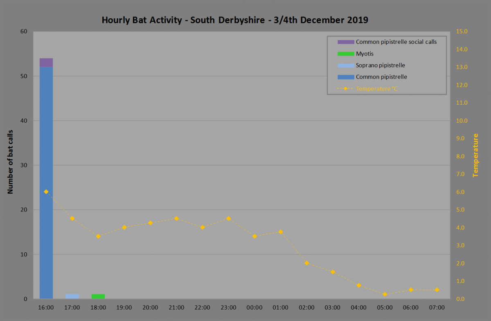The image size is (491, 321).
Task: Select the '00:00' x-axis label
Action: (x=255, y=308)
